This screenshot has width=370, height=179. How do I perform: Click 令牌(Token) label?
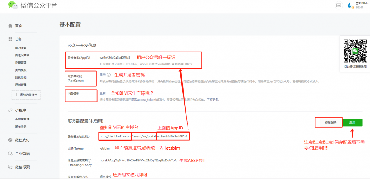click(76, 148)
